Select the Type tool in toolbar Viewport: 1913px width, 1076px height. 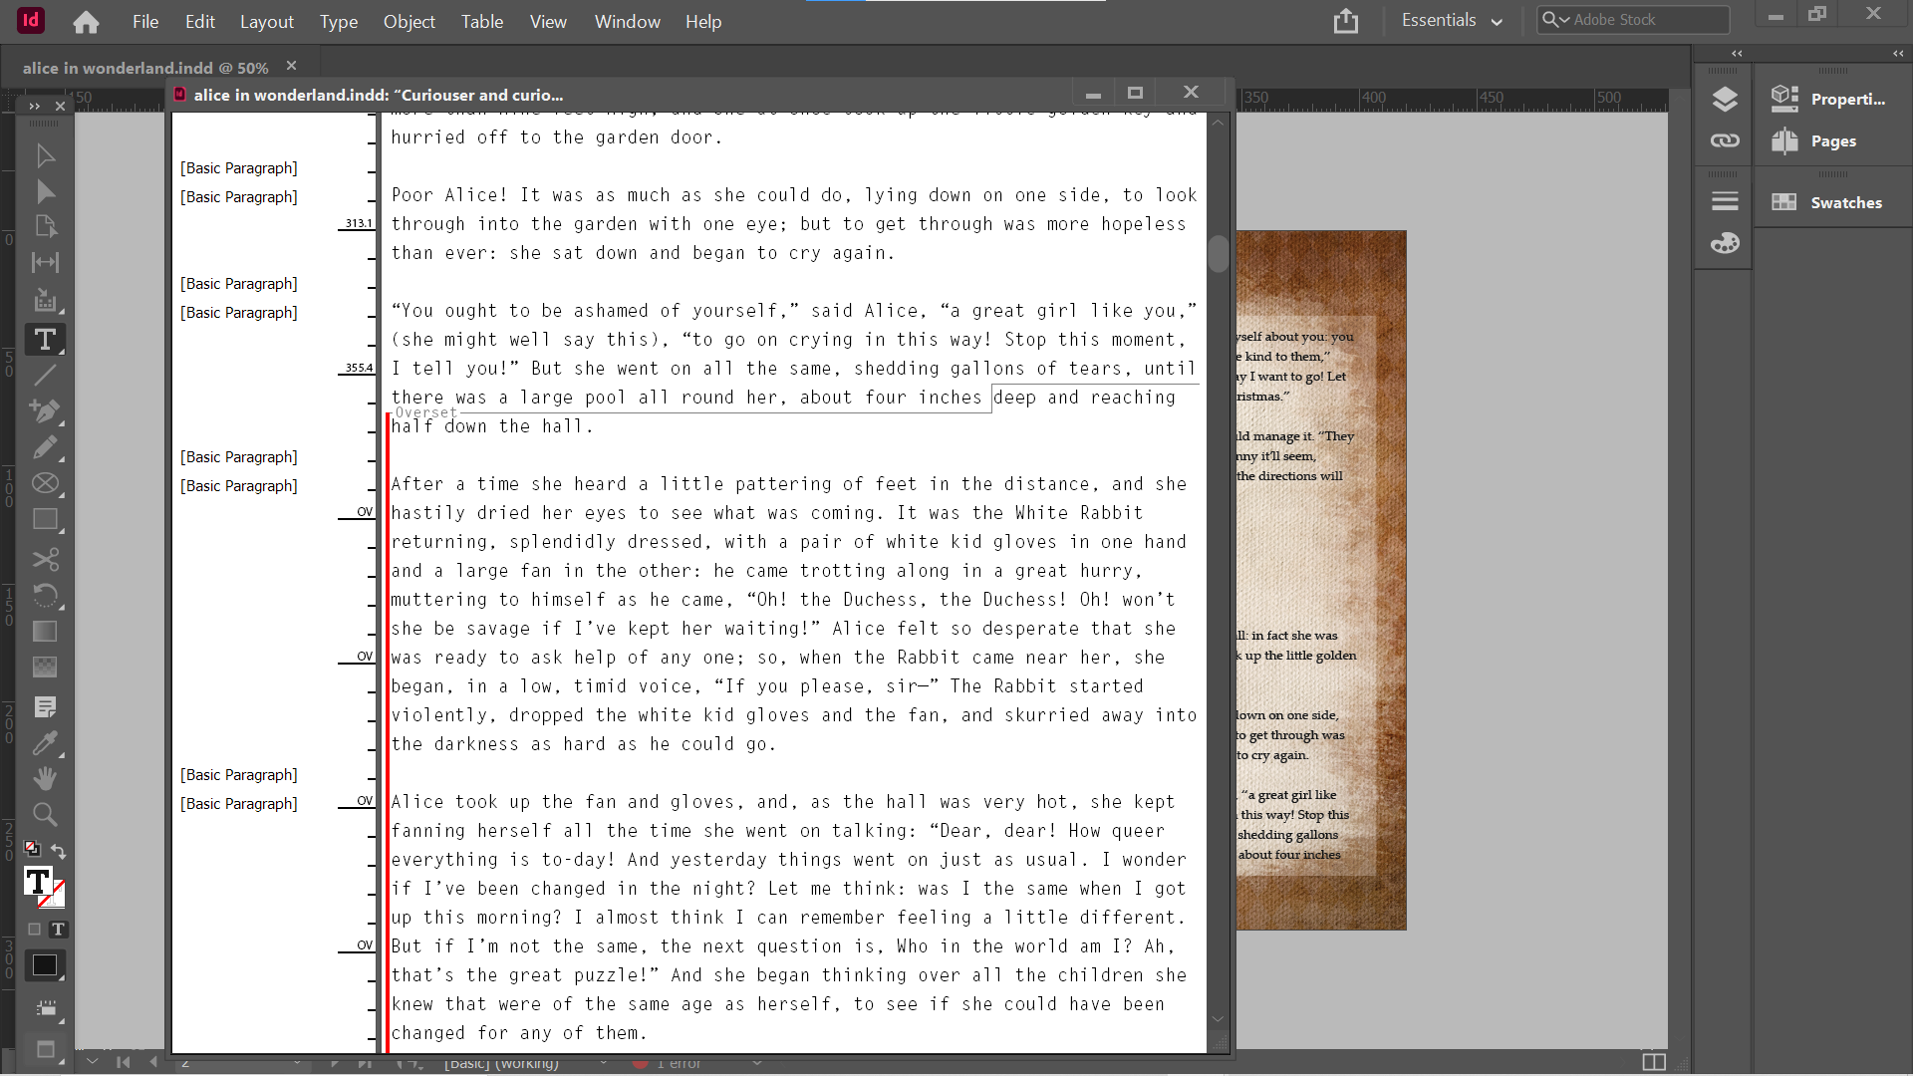45,340
